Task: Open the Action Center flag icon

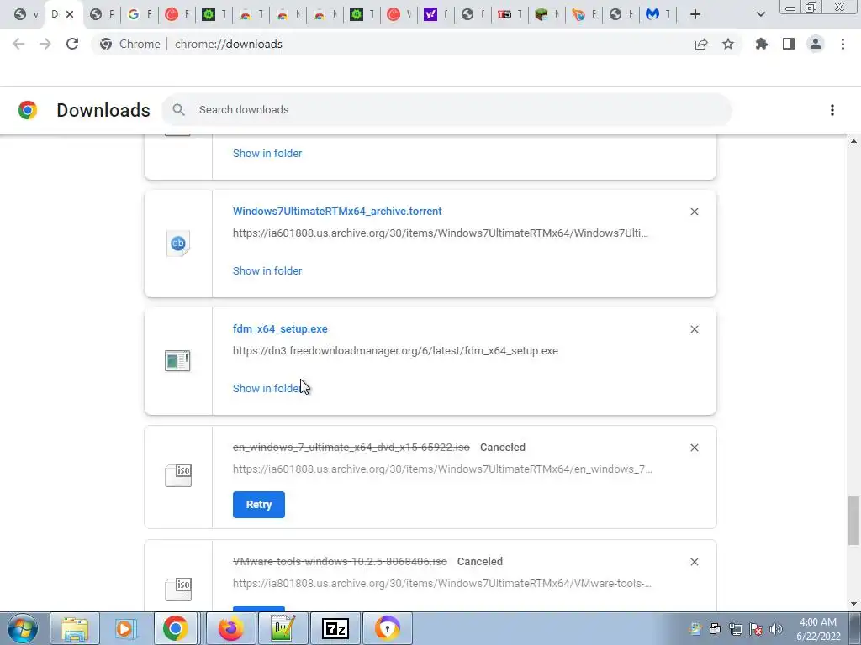Action: tap(756, 629)
